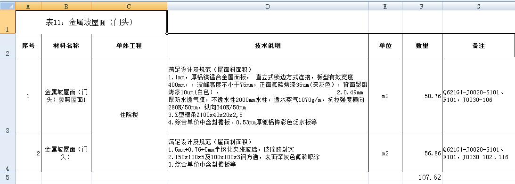The image size is (515, 184).
Task: Select column E header
Action: [385, 6]
